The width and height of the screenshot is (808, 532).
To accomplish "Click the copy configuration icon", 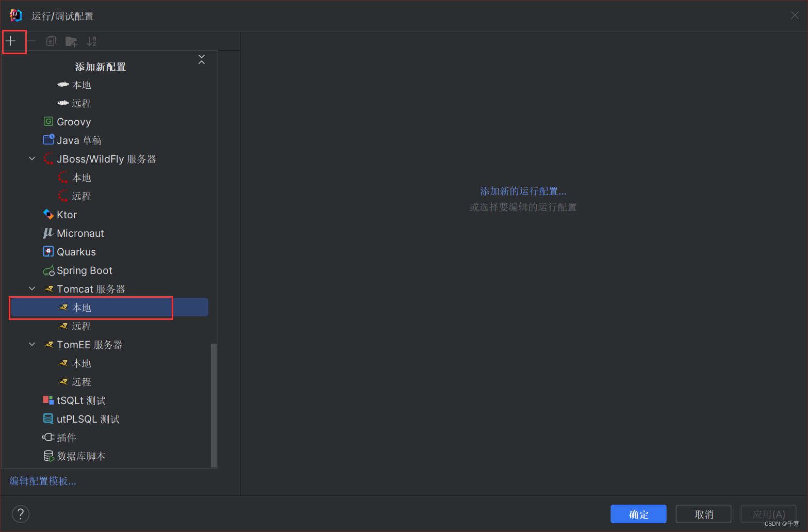I will coord(51,41).
